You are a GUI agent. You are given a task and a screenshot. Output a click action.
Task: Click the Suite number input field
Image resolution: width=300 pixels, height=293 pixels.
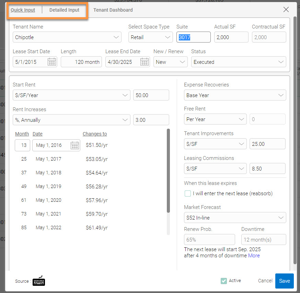193,37
